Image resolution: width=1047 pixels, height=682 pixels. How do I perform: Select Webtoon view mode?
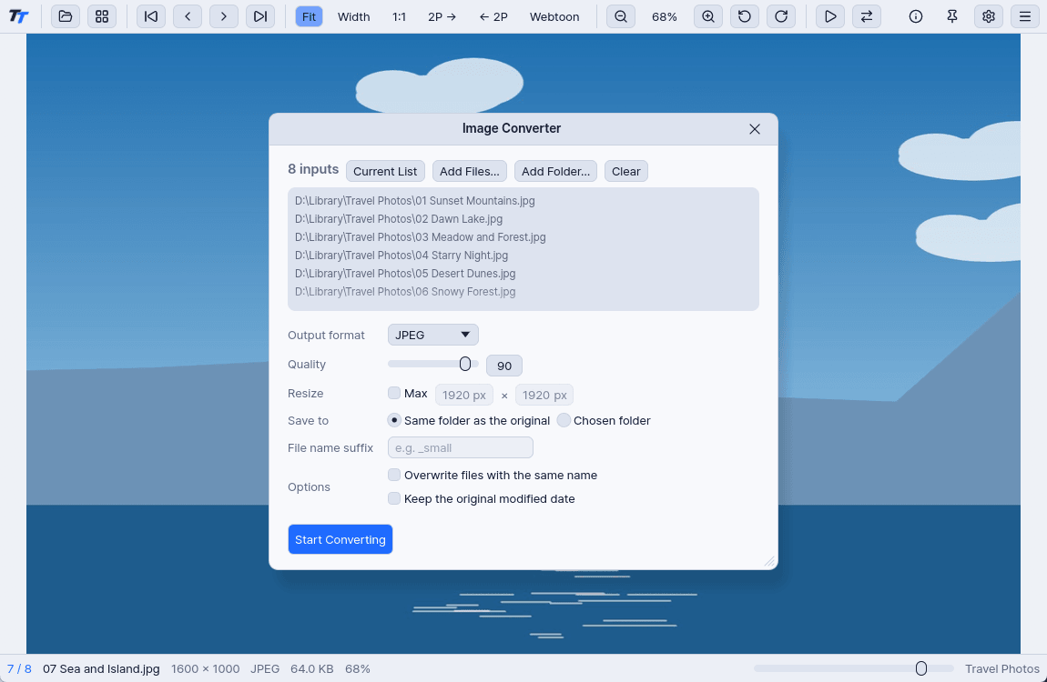coord(554,16)
